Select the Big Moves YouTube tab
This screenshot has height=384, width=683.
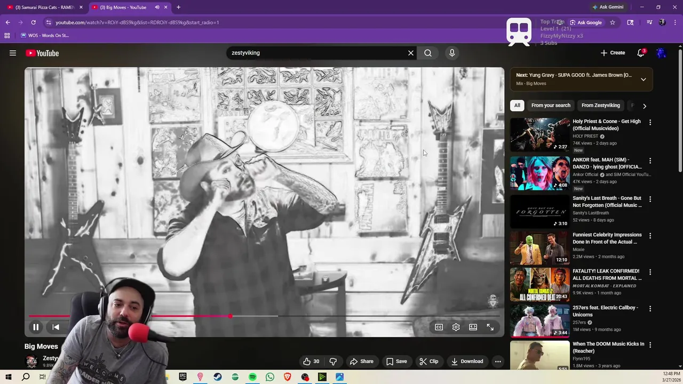[123, 7]
